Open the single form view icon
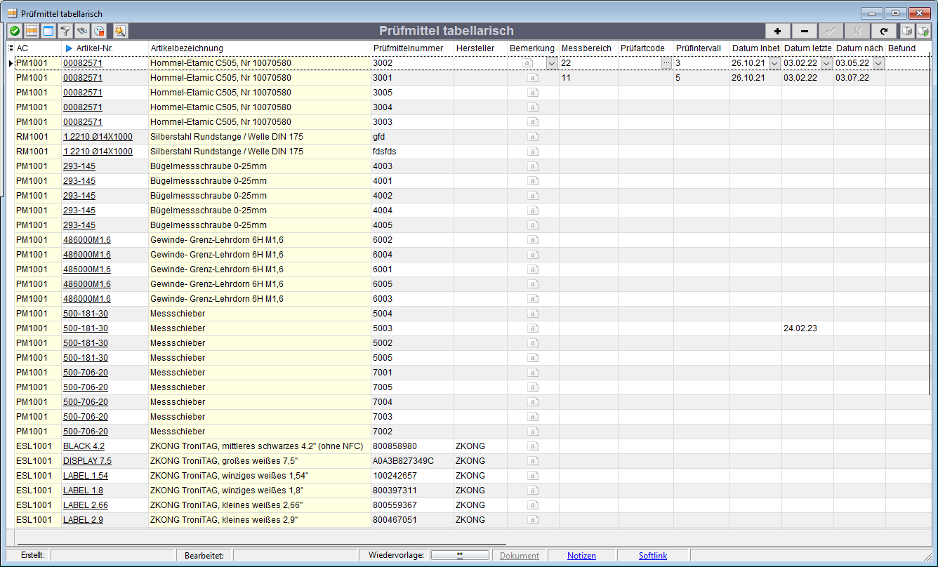 tap(48, 31)
